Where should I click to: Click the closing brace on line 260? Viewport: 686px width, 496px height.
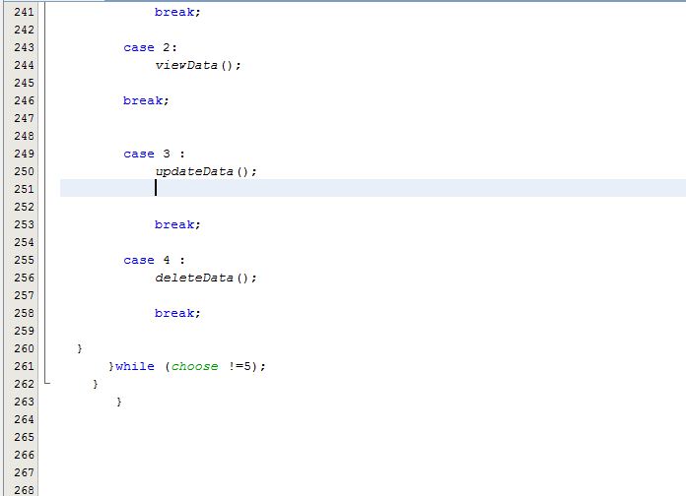tap(80, 348)
